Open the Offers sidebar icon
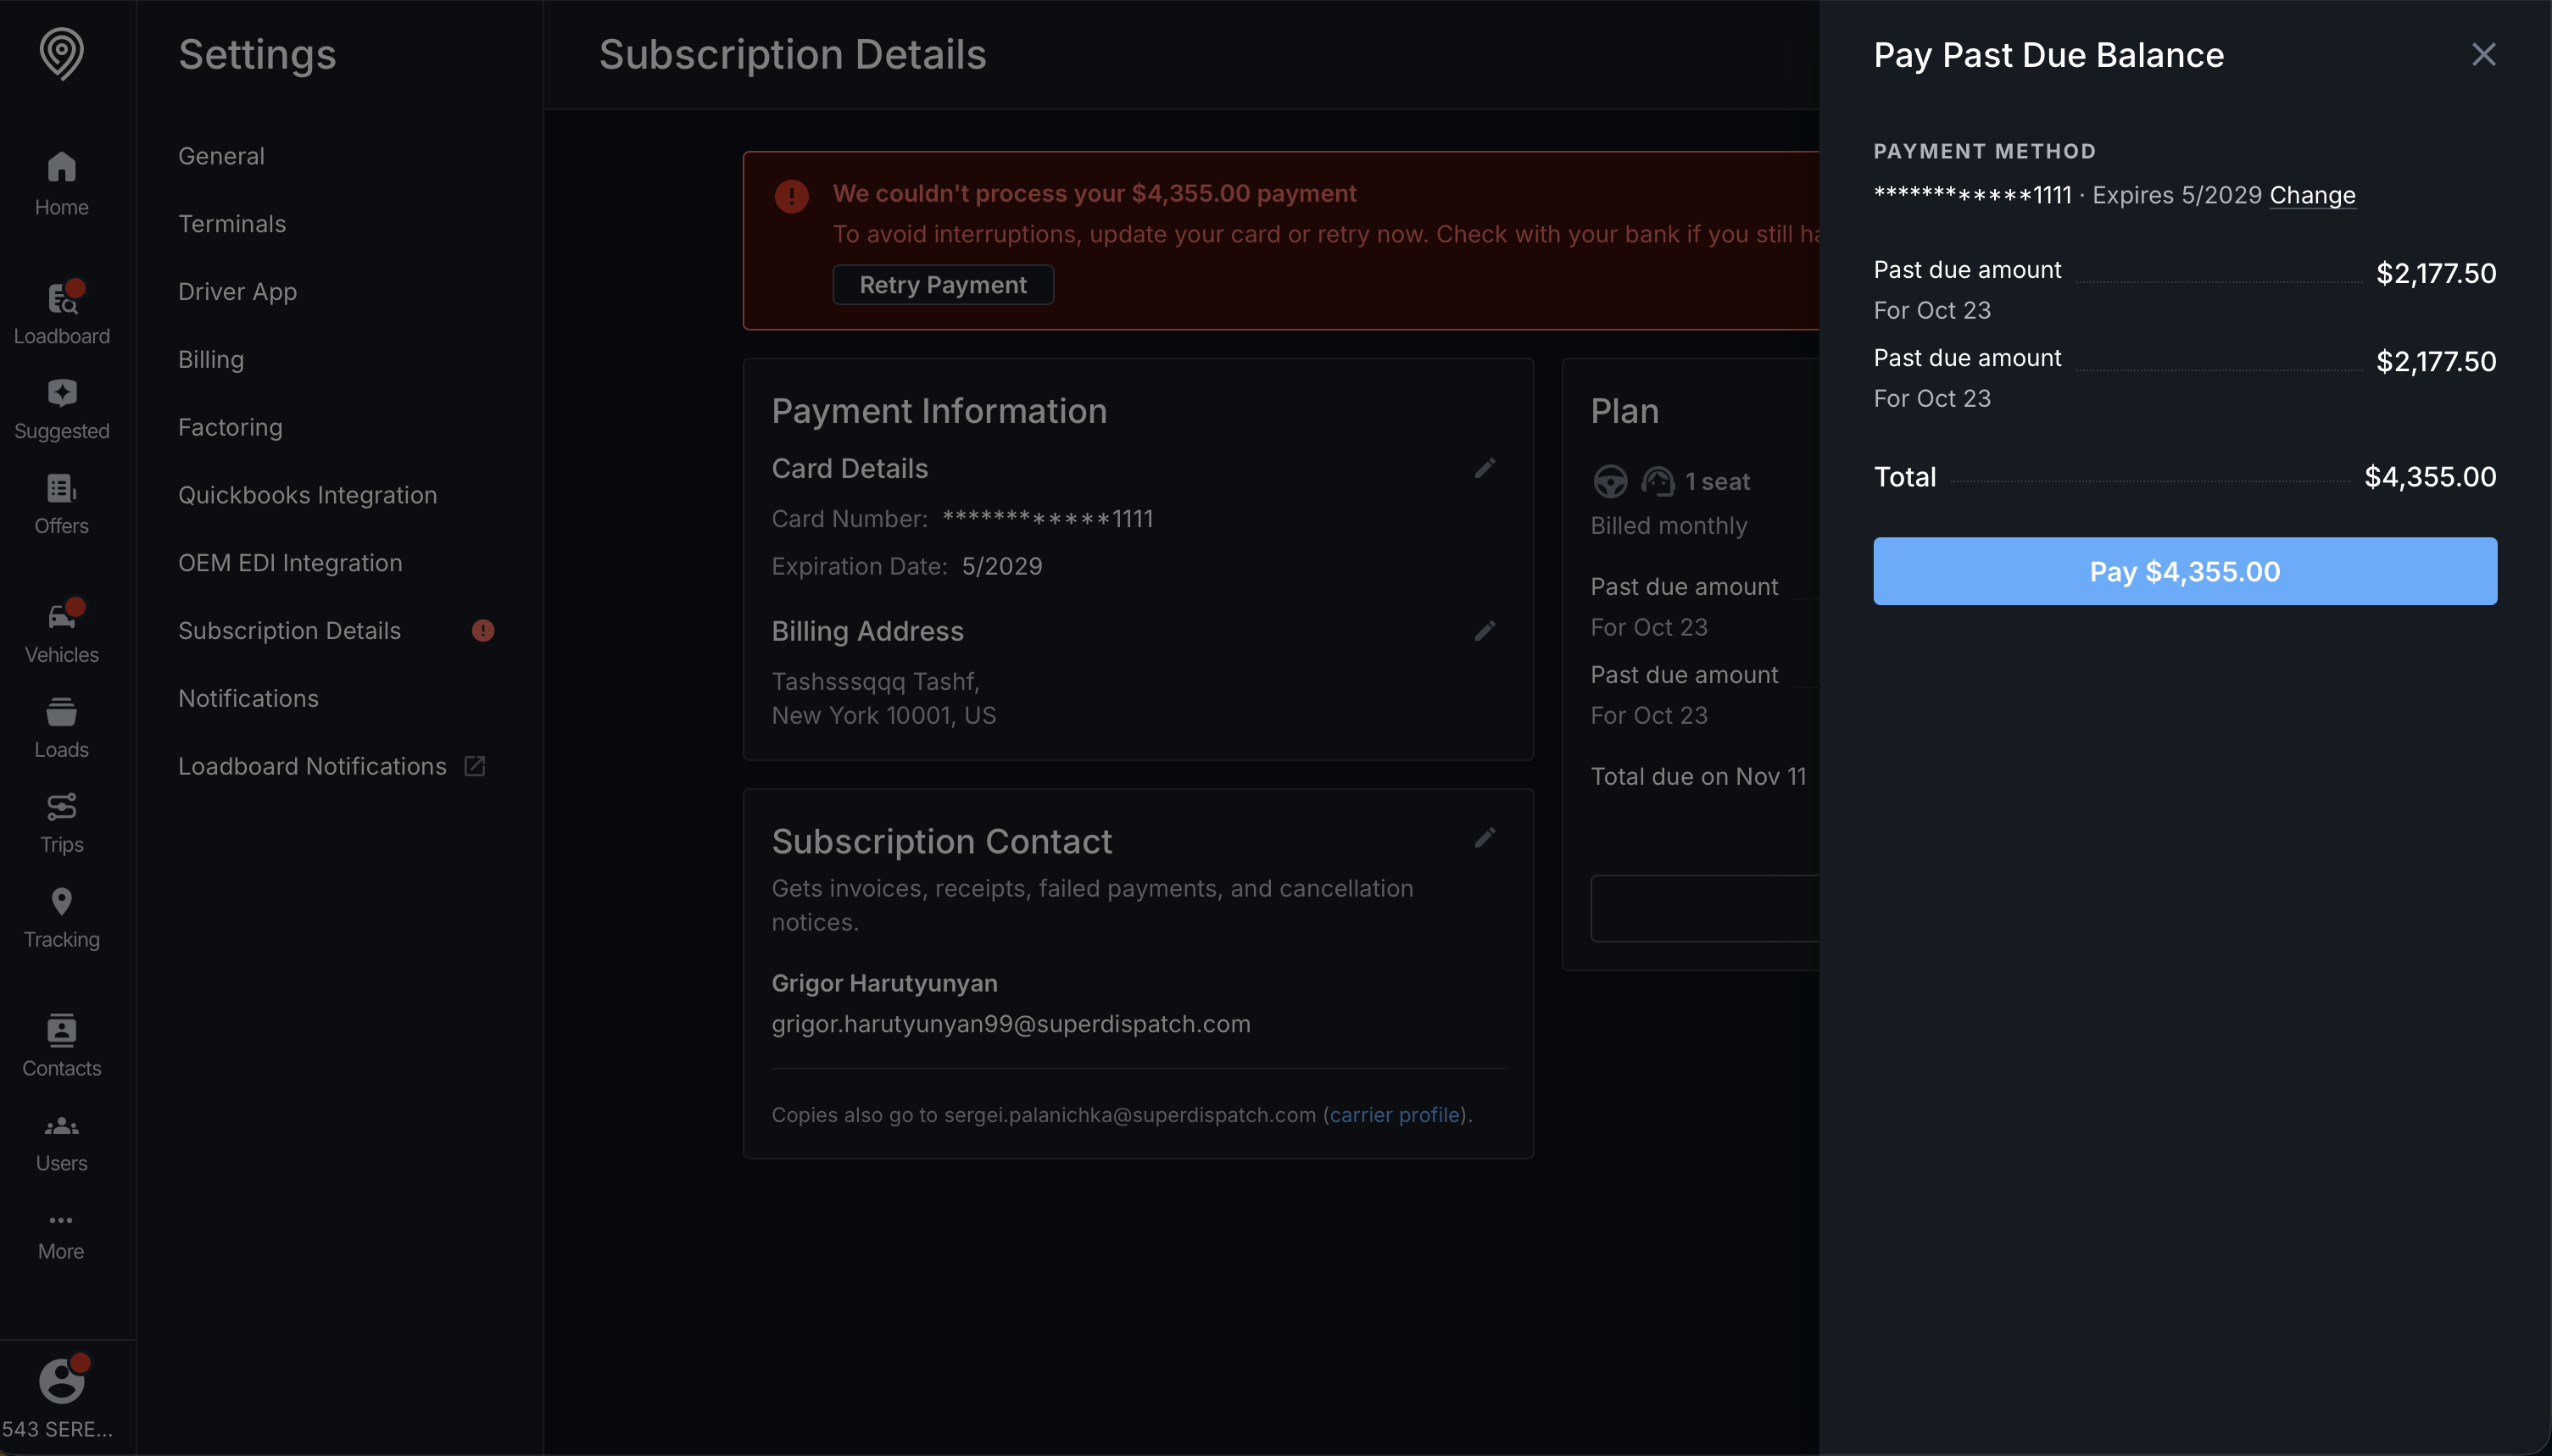 (x=61, y=505)
